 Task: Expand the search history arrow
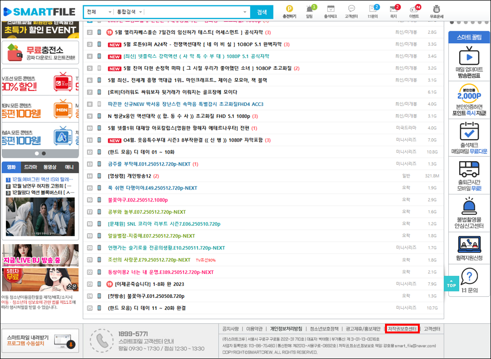tap(245, 12)
